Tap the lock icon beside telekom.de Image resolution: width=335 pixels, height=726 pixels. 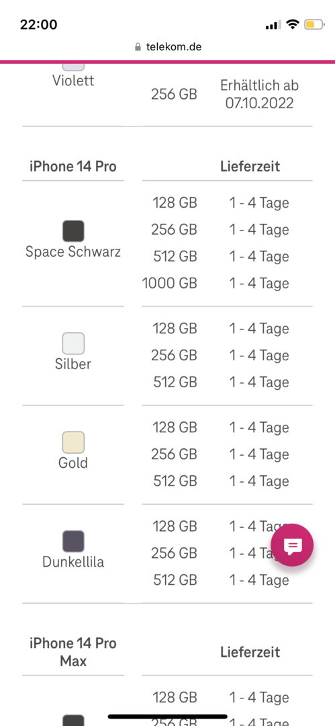(x=138, y=47)
